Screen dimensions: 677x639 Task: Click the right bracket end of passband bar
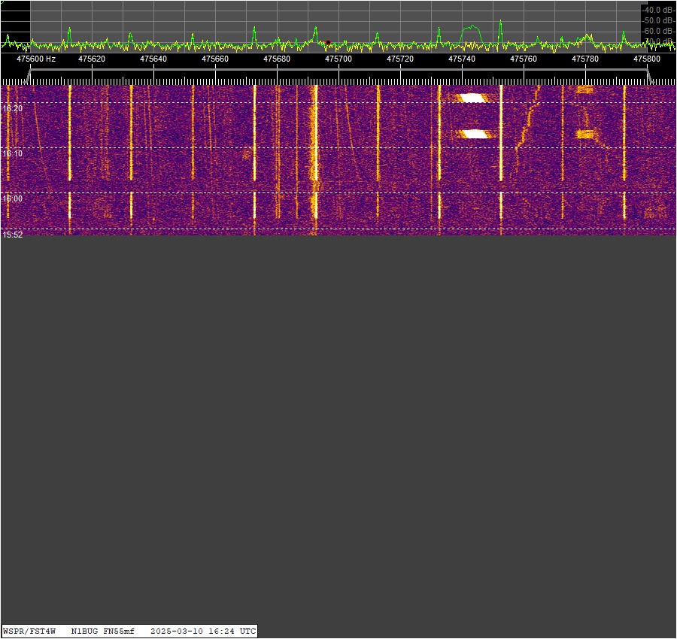click(648, 74)
